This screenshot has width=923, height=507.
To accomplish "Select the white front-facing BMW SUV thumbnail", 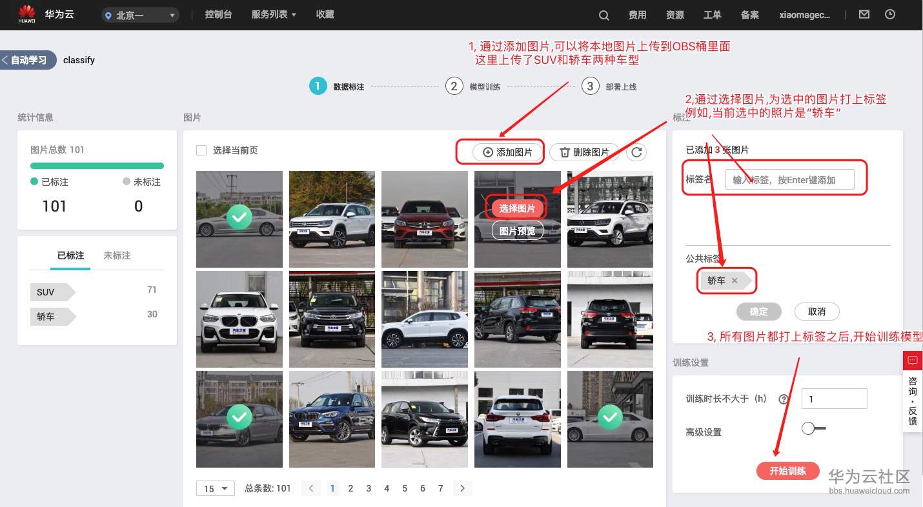I will (239, 319).
